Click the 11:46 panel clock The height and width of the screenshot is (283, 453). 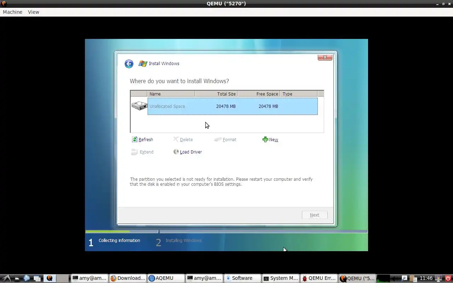point(426,278)
